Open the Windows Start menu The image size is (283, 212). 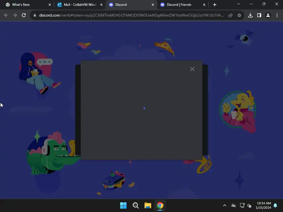click(x=124, y=205)
